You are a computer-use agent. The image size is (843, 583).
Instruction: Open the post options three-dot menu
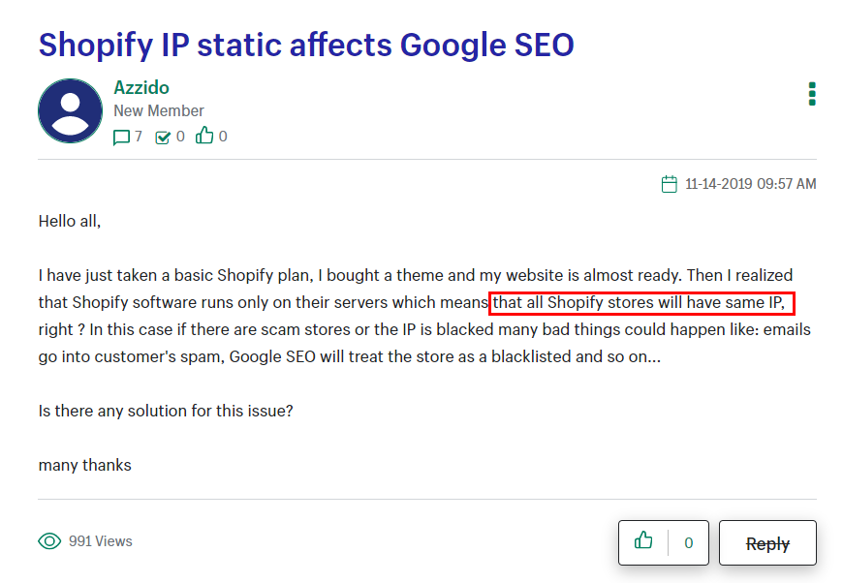(x=812, y=93)
